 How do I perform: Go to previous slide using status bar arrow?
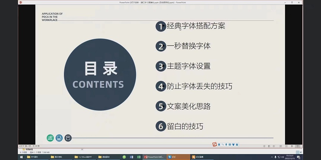coord(264,146)
